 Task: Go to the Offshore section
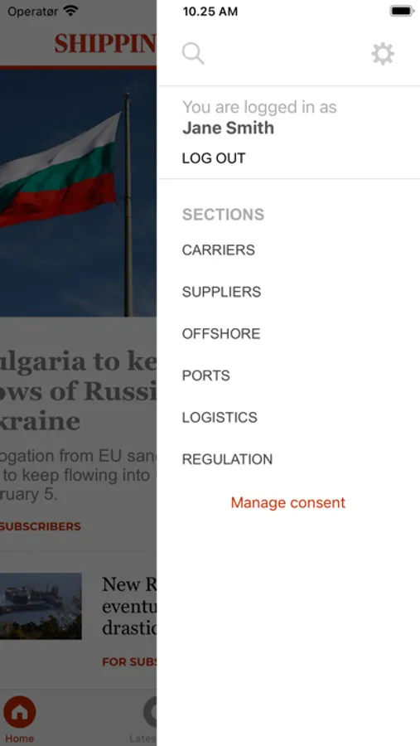pyautogui.click(x=221, y=333)
